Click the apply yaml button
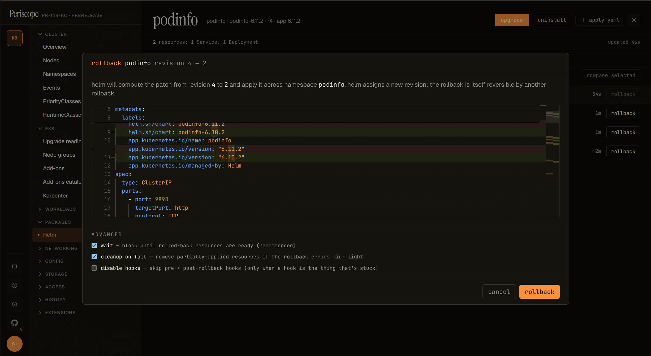651x356 pixels. (x=600, y=20)
